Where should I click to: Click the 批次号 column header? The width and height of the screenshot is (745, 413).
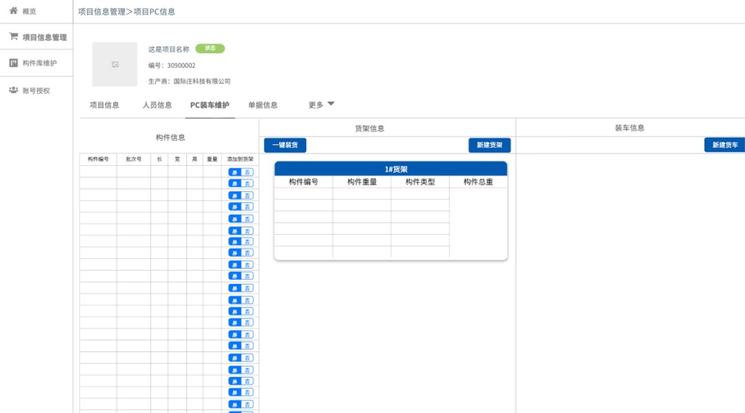134,159
